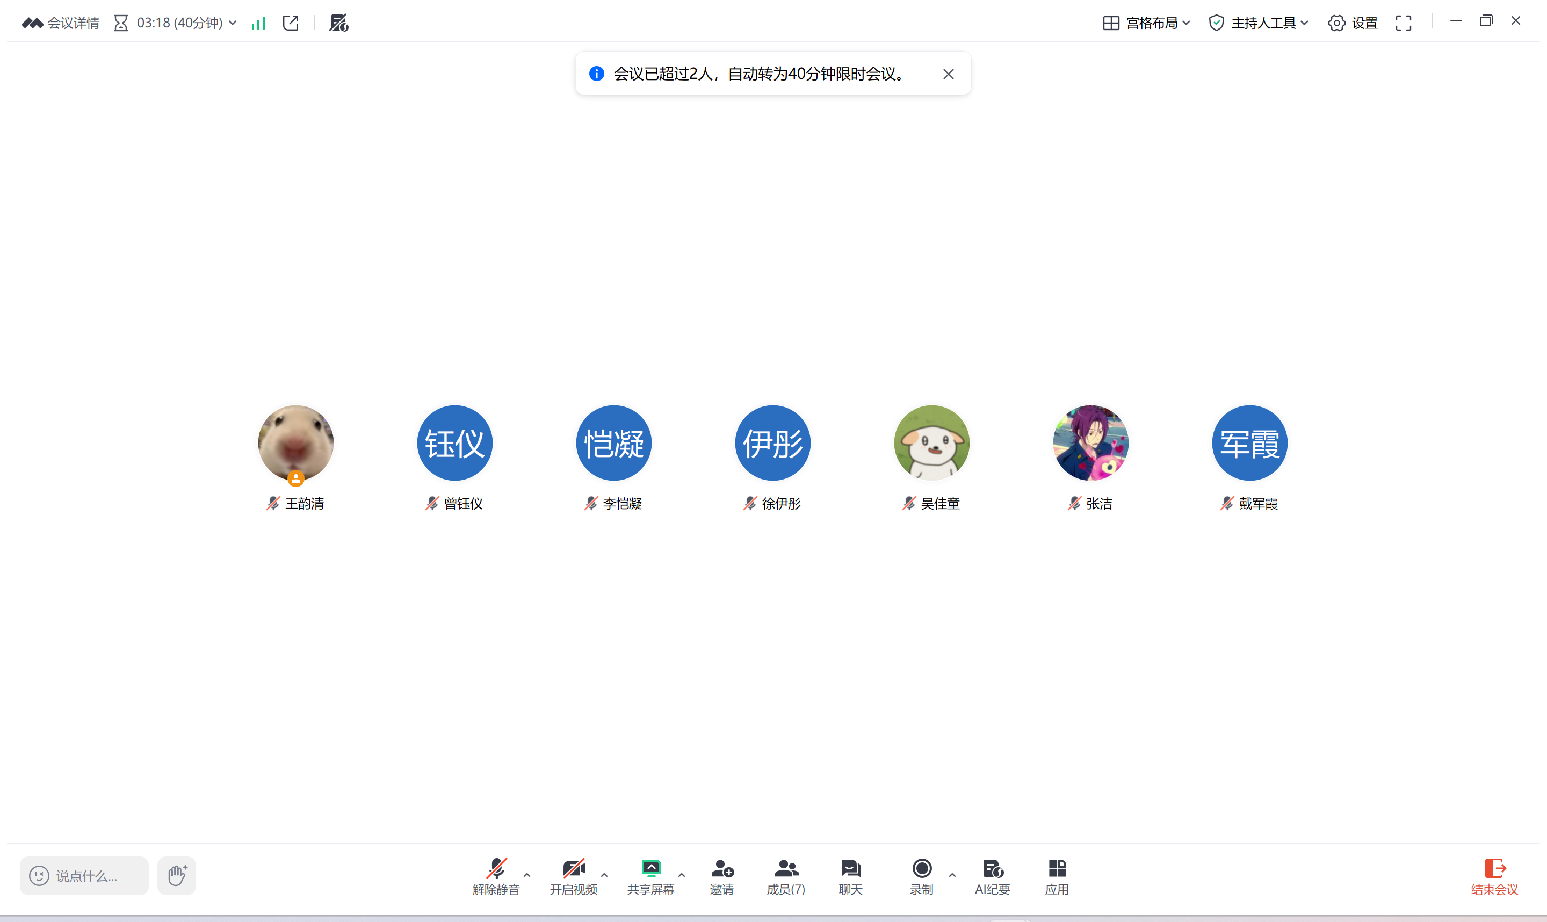This screenshot has width=1547, height=922.
Task: Turn on the video camera
Action: click(573, 875)
